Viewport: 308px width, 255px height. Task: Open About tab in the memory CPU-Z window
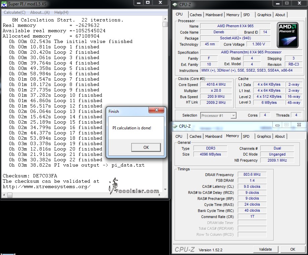tap(280, 136)
